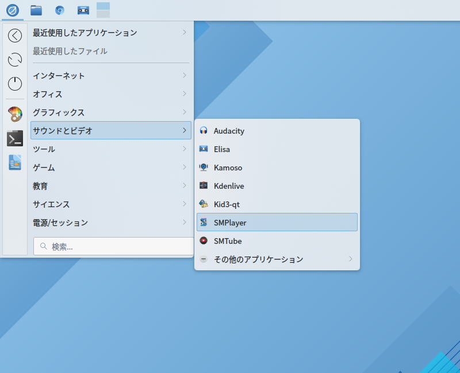Click the power-off icon in the sidebar
This screenshot has height=373, width=460.
point(15,84)
